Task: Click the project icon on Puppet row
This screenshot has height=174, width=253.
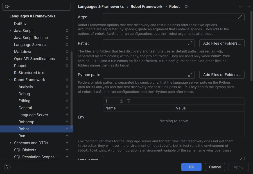Action: 67,66
